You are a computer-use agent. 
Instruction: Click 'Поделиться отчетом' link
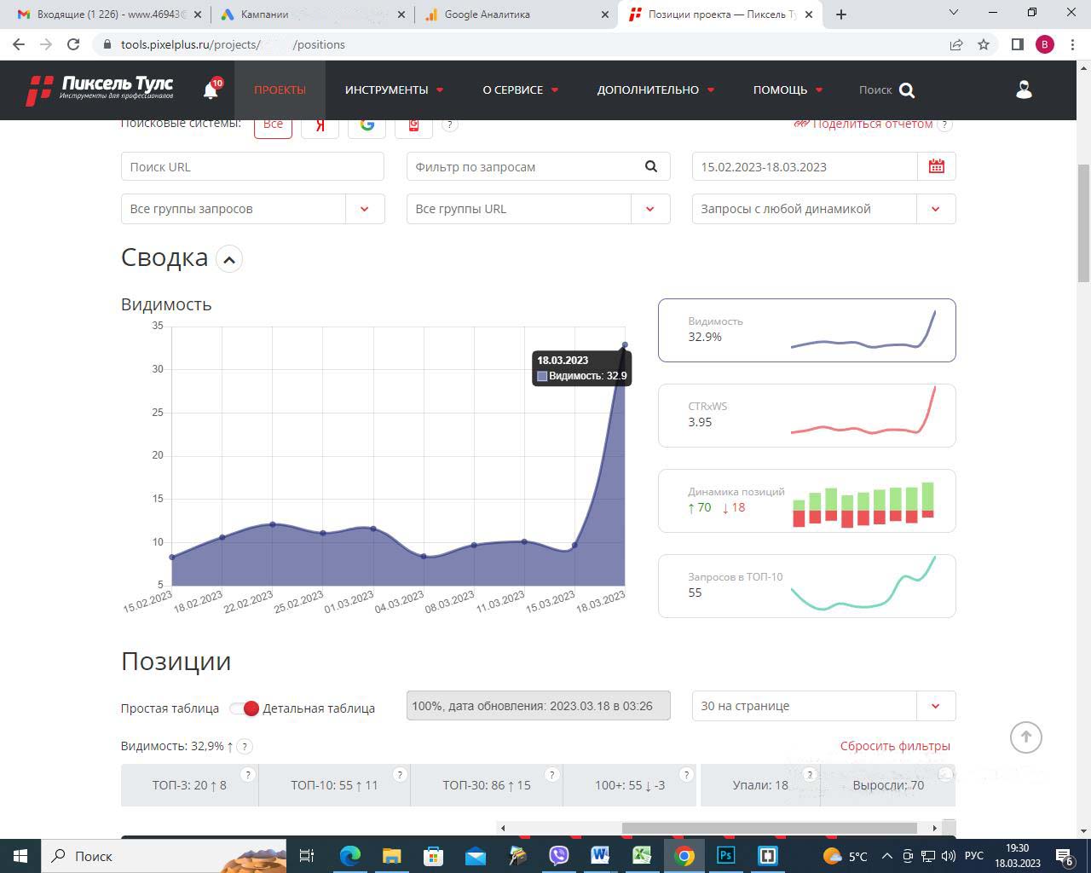[x=871, y=125]
